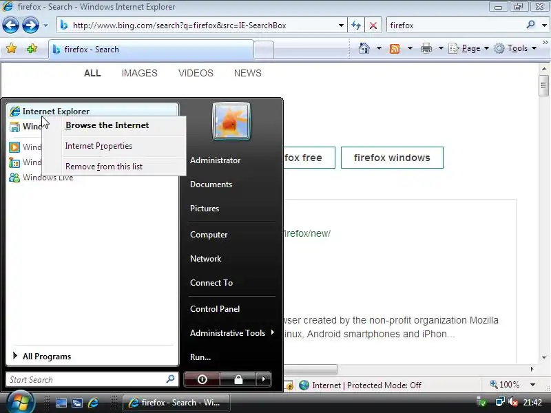Open Connect To from Start menu

coord(211,283)
